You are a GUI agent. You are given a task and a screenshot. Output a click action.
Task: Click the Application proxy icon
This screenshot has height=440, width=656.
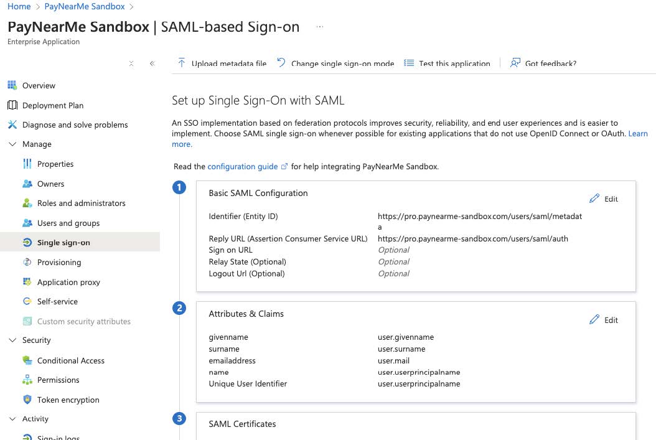coord(27,282)
